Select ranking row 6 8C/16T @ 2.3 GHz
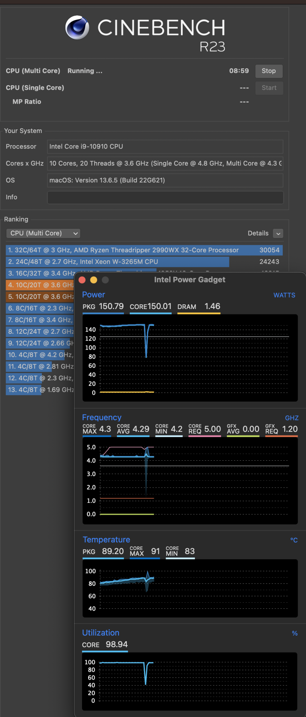306x717 pixels. click(40, 308)
